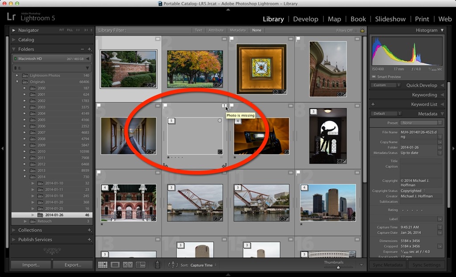Click the action icon beside Metadata Status
Screen dimensions: 456x277
click(x=440, y=153)
